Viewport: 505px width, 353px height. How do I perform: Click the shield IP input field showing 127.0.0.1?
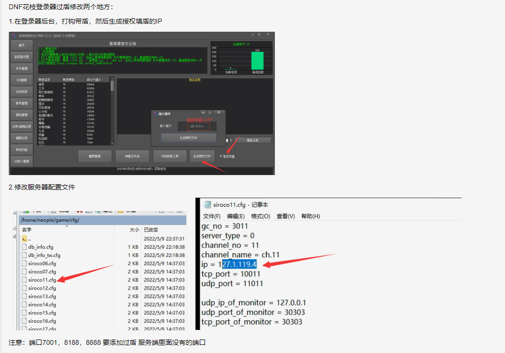pos(198,126)
